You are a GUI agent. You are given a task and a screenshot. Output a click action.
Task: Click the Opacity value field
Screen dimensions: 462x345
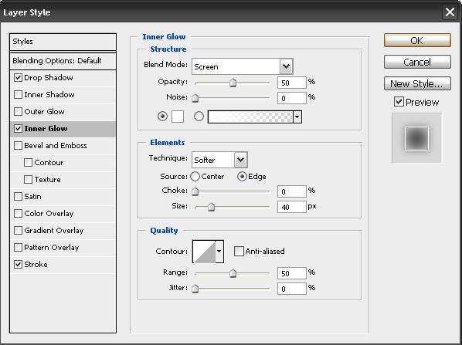(292, 83)
